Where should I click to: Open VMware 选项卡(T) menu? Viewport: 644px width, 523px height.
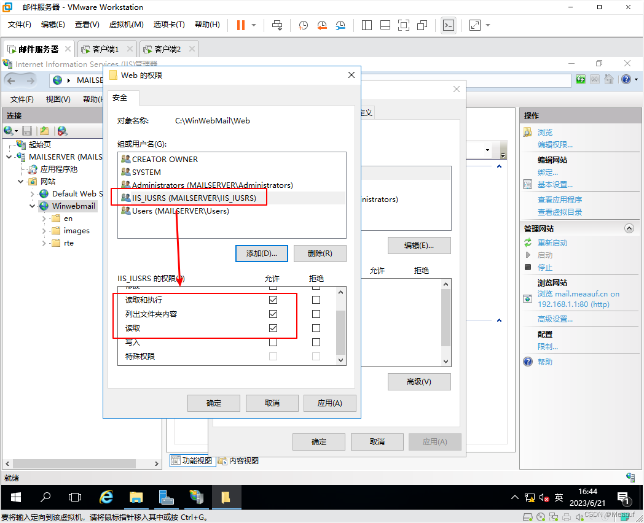coord(169,25)
